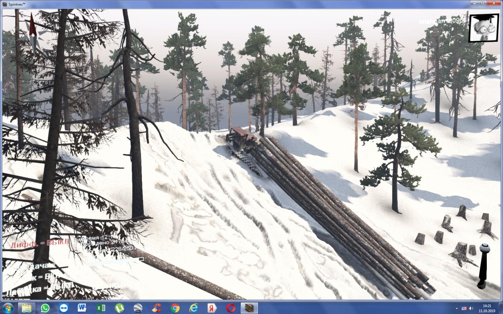Image resolution: width=503 pixels, height=314 pixels.
Task: Open Windows Explorer from the taskbar
Action: click(x=27, y=308)
